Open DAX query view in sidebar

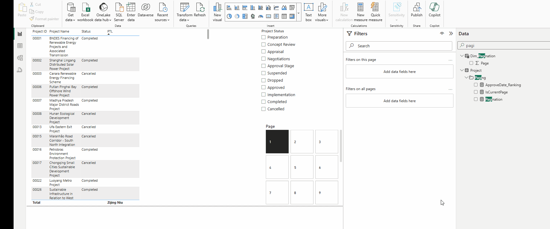[x=20, y=70]
